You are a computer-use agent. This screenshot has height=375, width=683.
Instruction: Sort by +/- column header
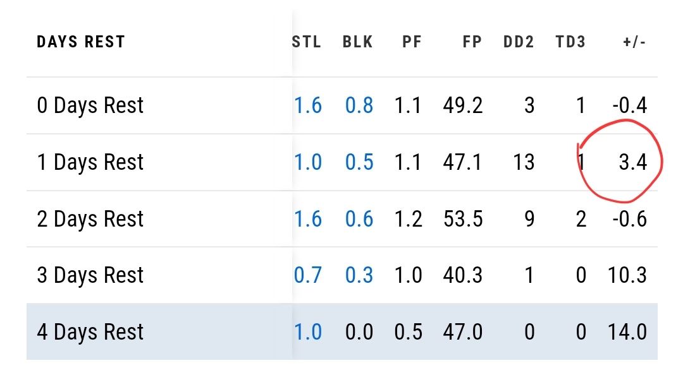point(633,42)
